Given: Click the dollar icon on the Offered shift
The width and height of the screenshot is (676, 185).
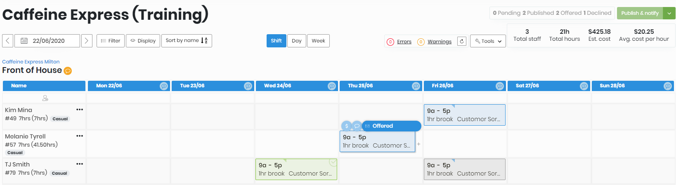Looking at the screenshot, I should [x=346, y=126].
